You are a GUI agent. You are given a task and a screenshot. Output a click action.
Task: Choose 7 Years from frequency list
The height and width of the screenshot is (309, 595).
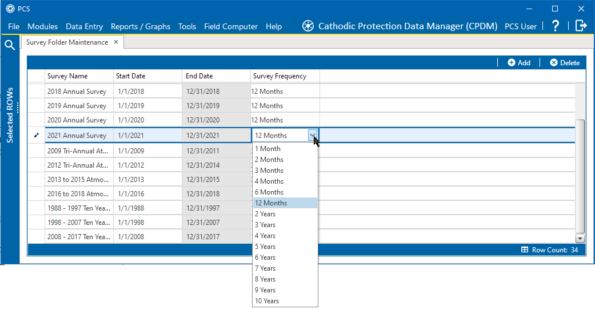click(285, 268)
